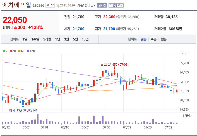Switch to 일봉 daily candle chart
The height and width of the screenshot is (136, 197).
143,39
